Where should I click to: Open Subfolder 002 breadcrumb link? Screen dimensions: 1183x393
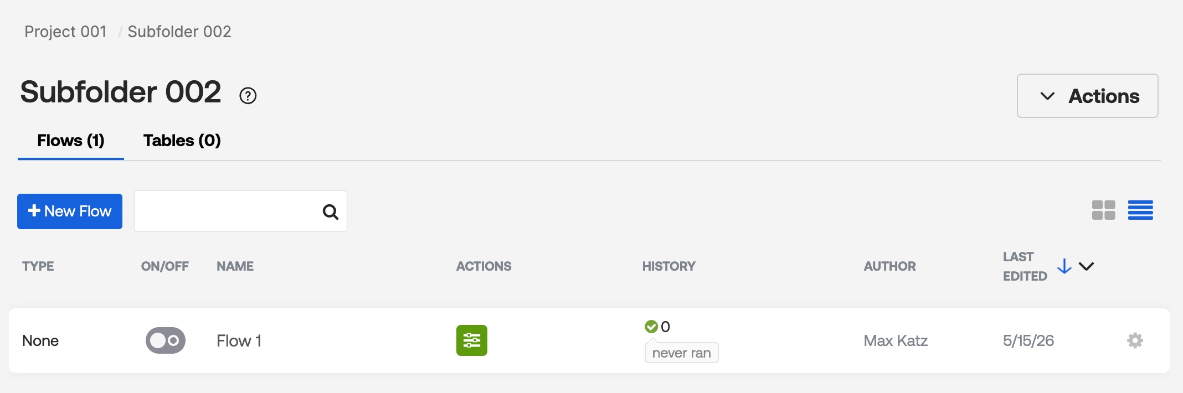(x=179, y=32)
